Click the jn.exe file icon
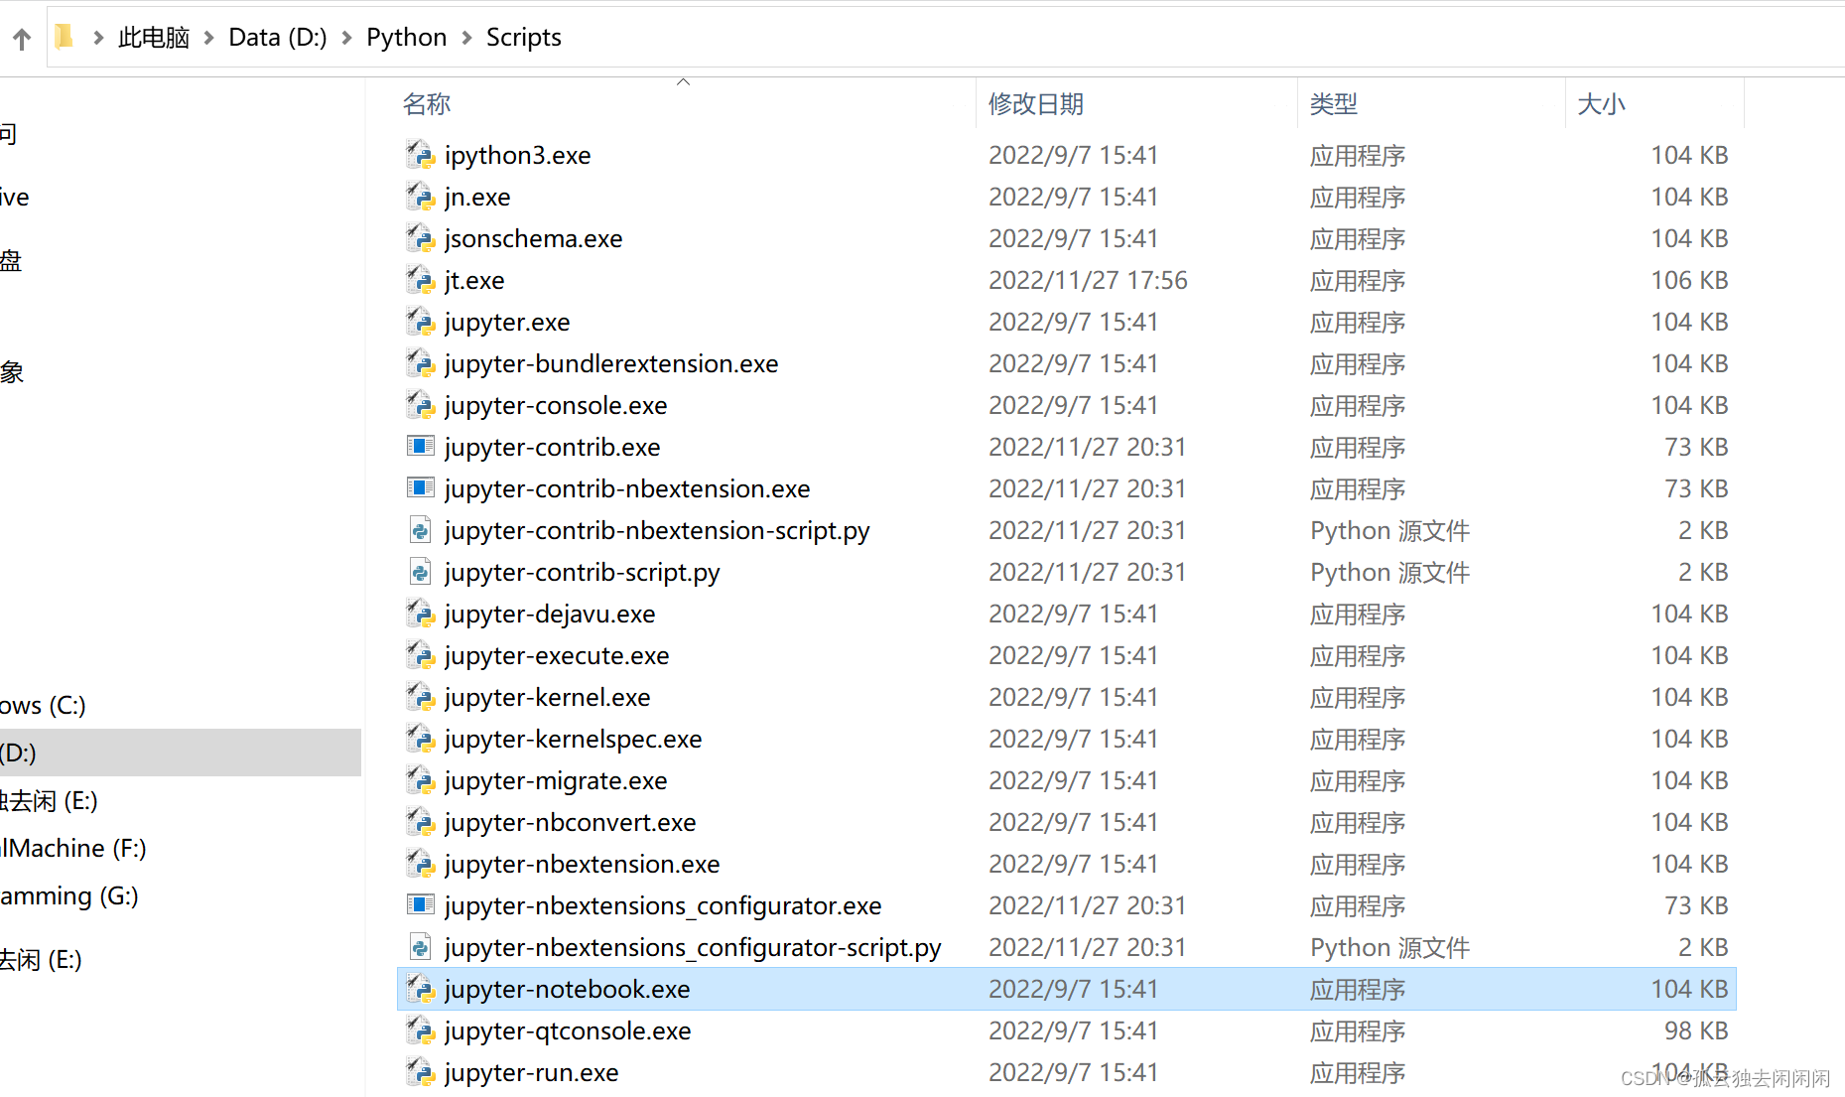1845x1097 pixels. coord(421,197)
